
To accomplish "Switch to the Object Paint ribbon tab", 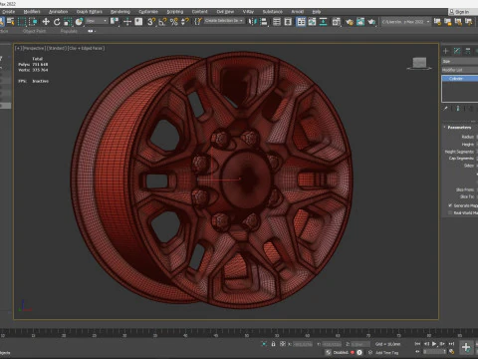I will [34, 31].
